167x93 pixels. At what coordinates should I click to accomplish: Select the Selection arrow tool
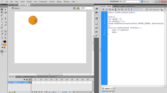click(x=2, y=10)
